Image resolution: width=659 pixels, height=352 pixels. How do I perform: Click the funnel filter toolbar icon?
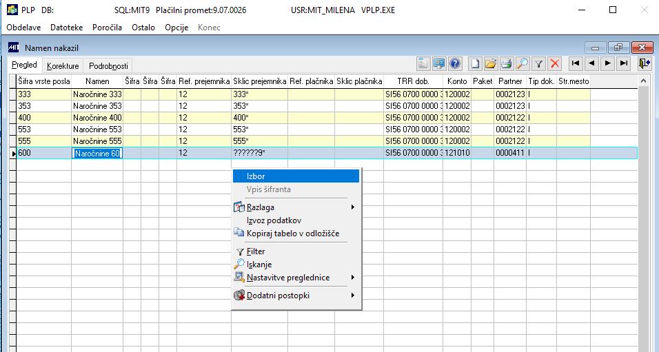[x=538, y=63]
